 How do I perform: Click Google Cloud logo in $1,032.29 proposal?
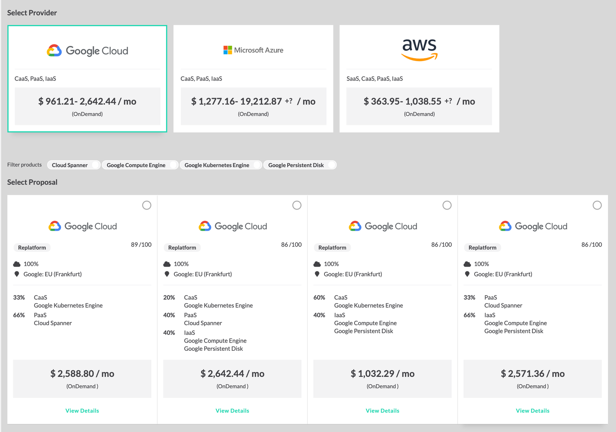click(383, 226)
